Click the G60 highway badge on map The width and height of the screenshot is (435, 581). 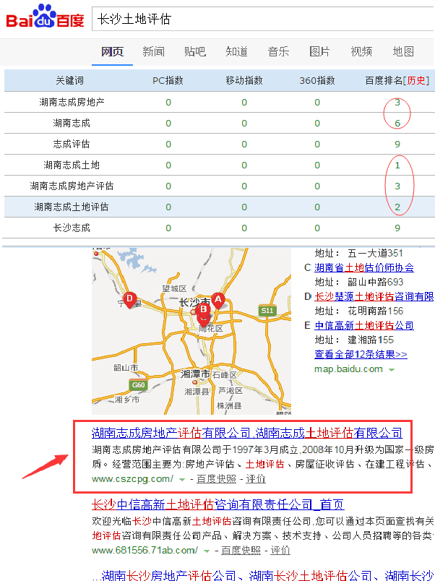pos(138,385)
